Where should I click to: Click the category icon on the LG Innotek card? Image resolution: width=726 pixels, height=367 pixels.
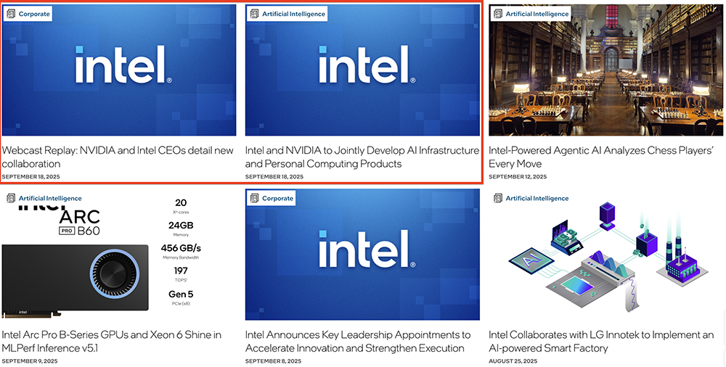point(498,198)
